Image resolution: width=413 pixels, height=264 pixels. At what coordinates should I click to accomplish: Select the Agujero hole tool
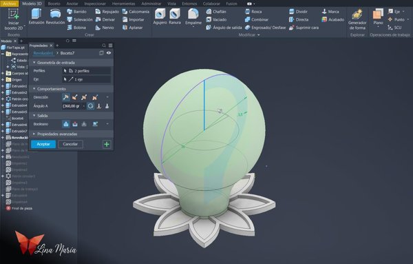(x=160, y=17)
